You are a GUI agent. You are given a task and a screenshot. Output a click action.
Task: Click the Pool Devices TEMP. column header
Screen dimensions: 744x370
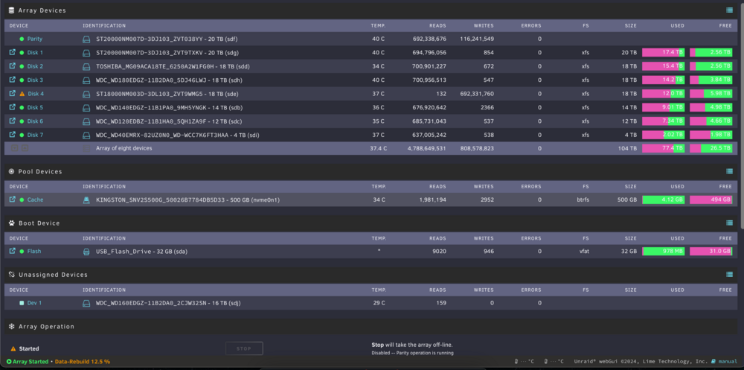[x=378, y=187]
